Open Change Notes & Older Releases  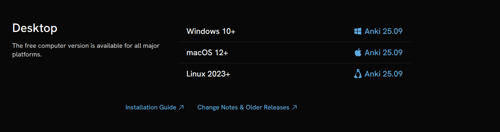tap(243, 107)
